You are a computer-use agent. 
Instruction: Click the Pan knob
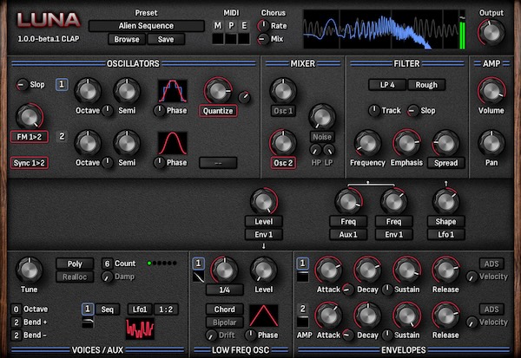click(x=491, y=143)
